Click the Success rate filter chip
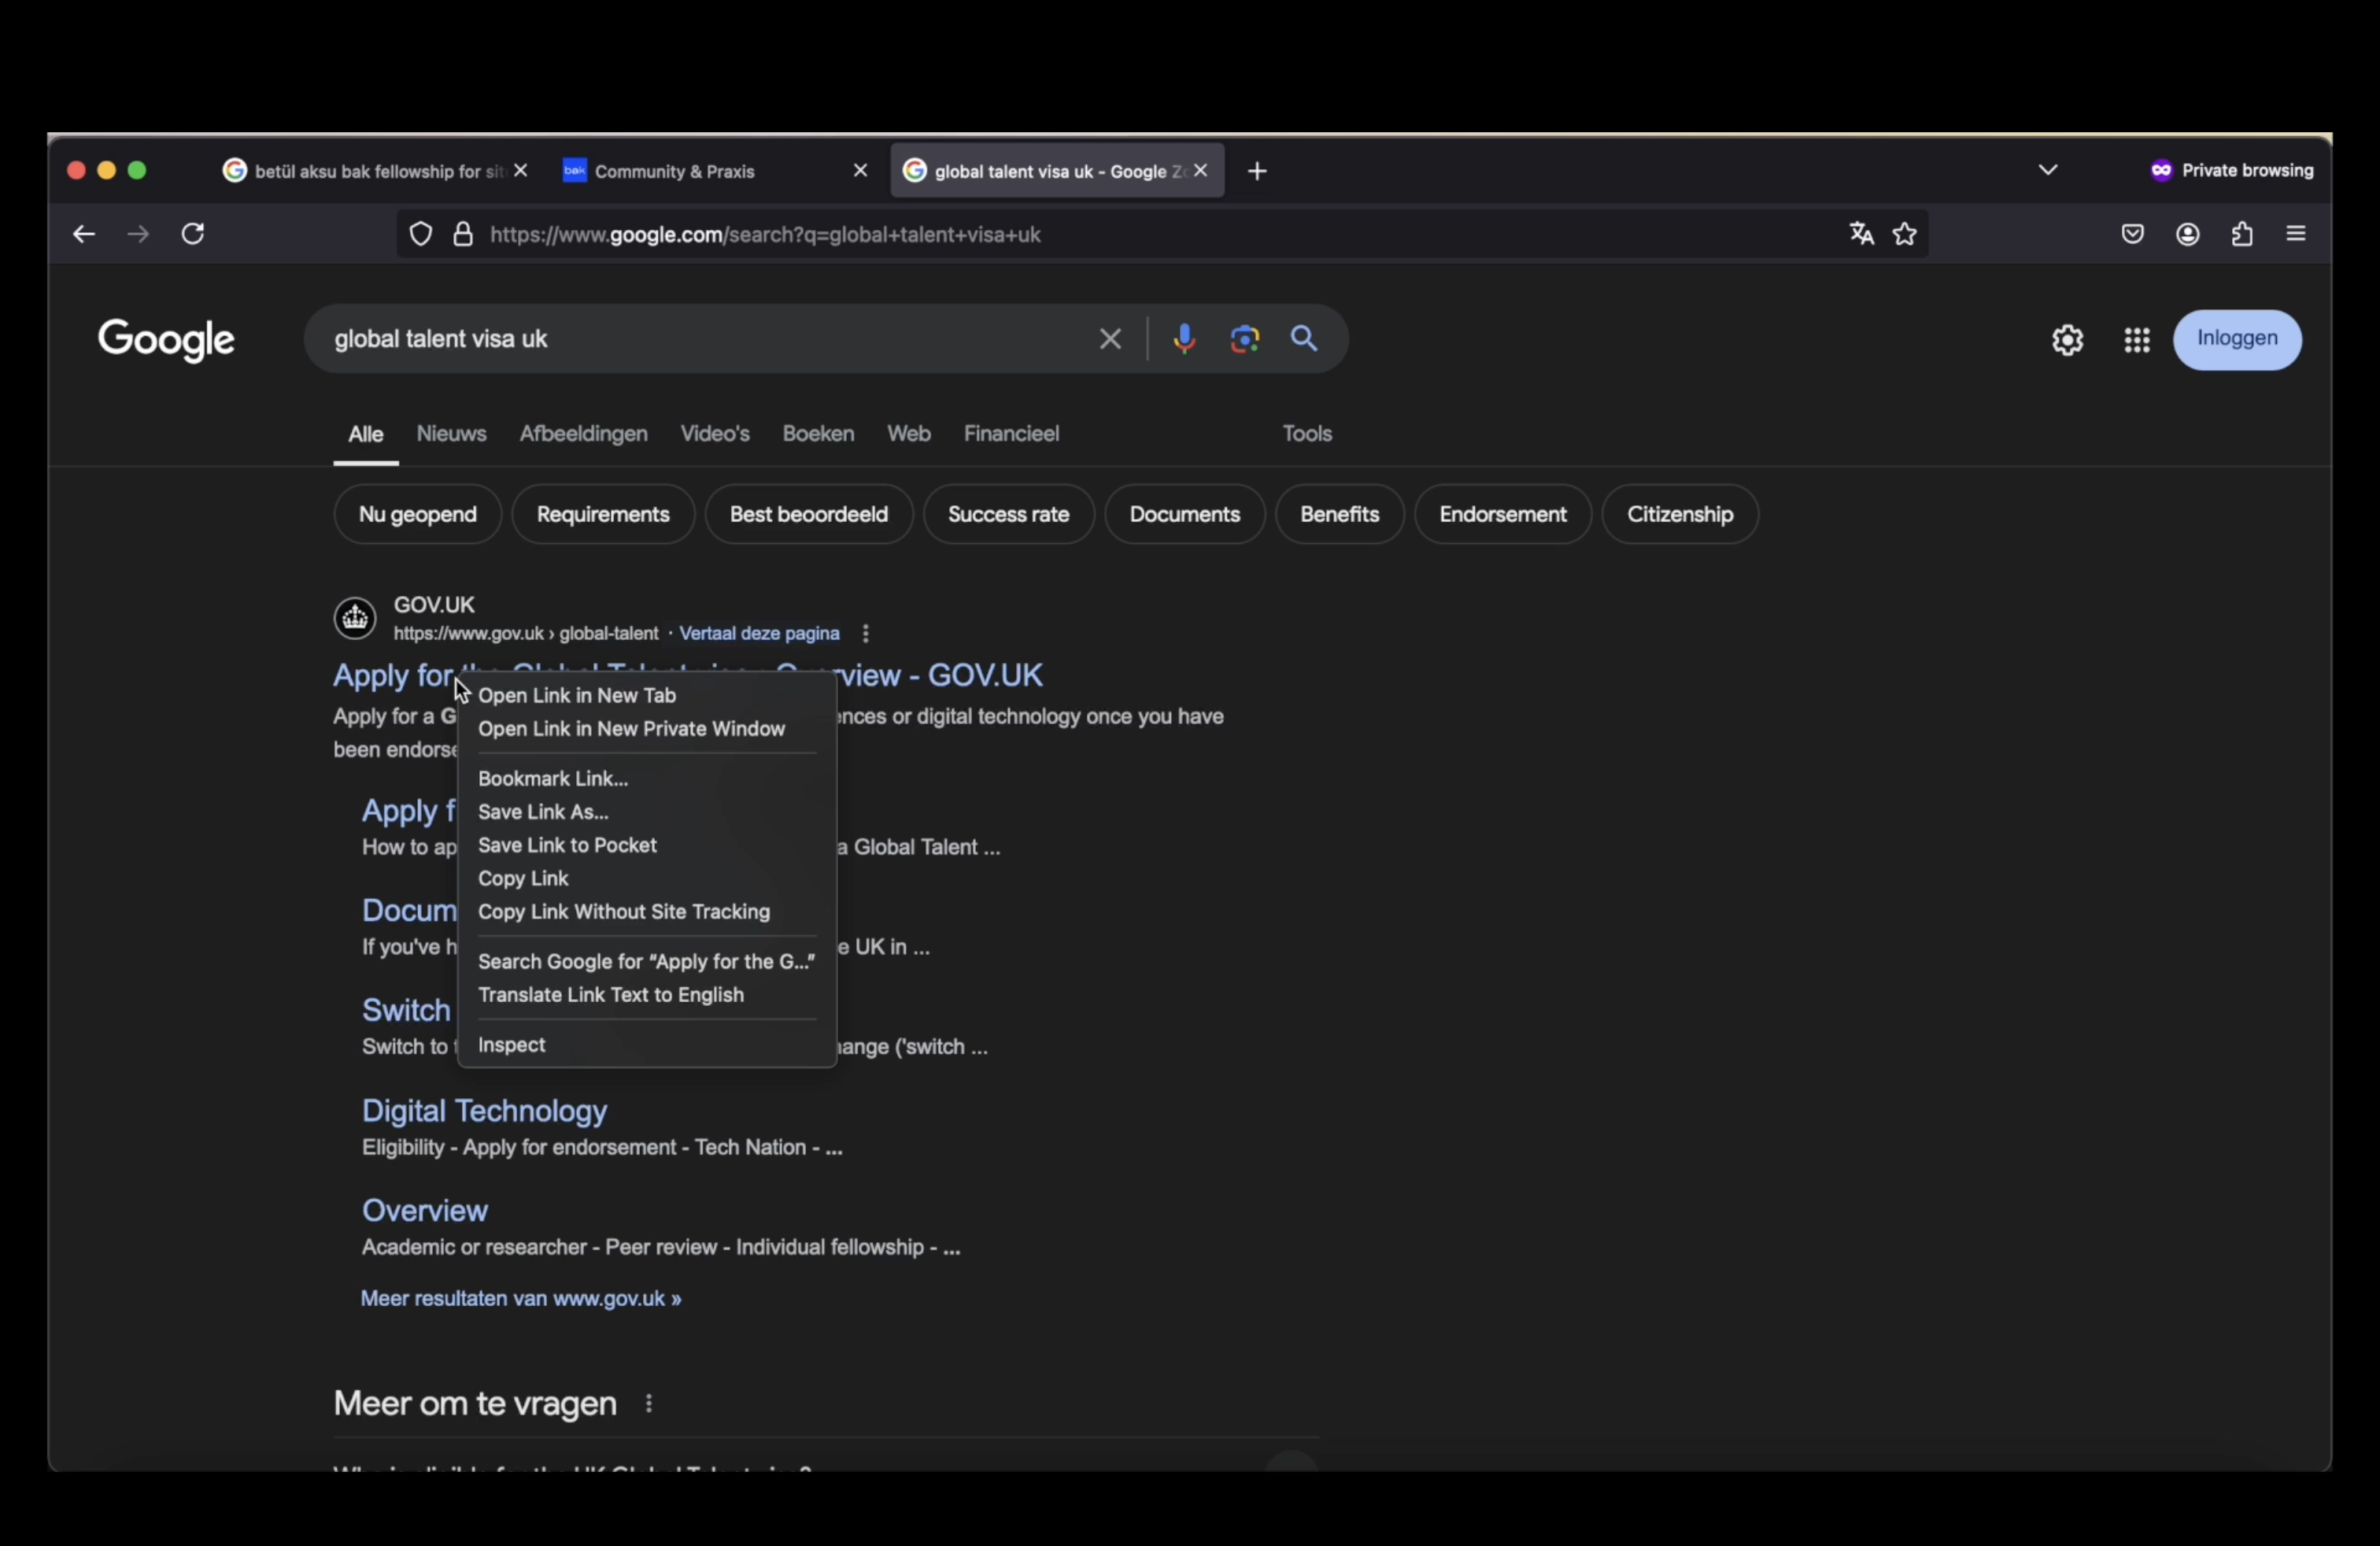This screenshot has height=1546, width=2380. pos(1008,514)
